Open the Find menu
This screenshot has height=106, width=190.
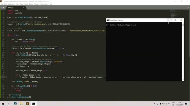tap(17, 4)
